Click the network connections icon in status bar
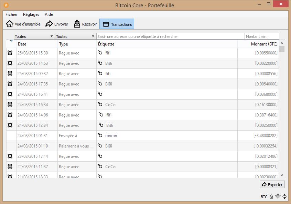 tap(278, 197)
